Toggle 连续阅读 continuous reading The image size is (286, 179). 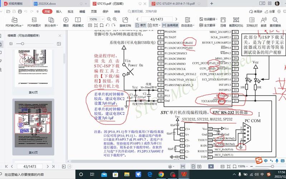(170, 25)
